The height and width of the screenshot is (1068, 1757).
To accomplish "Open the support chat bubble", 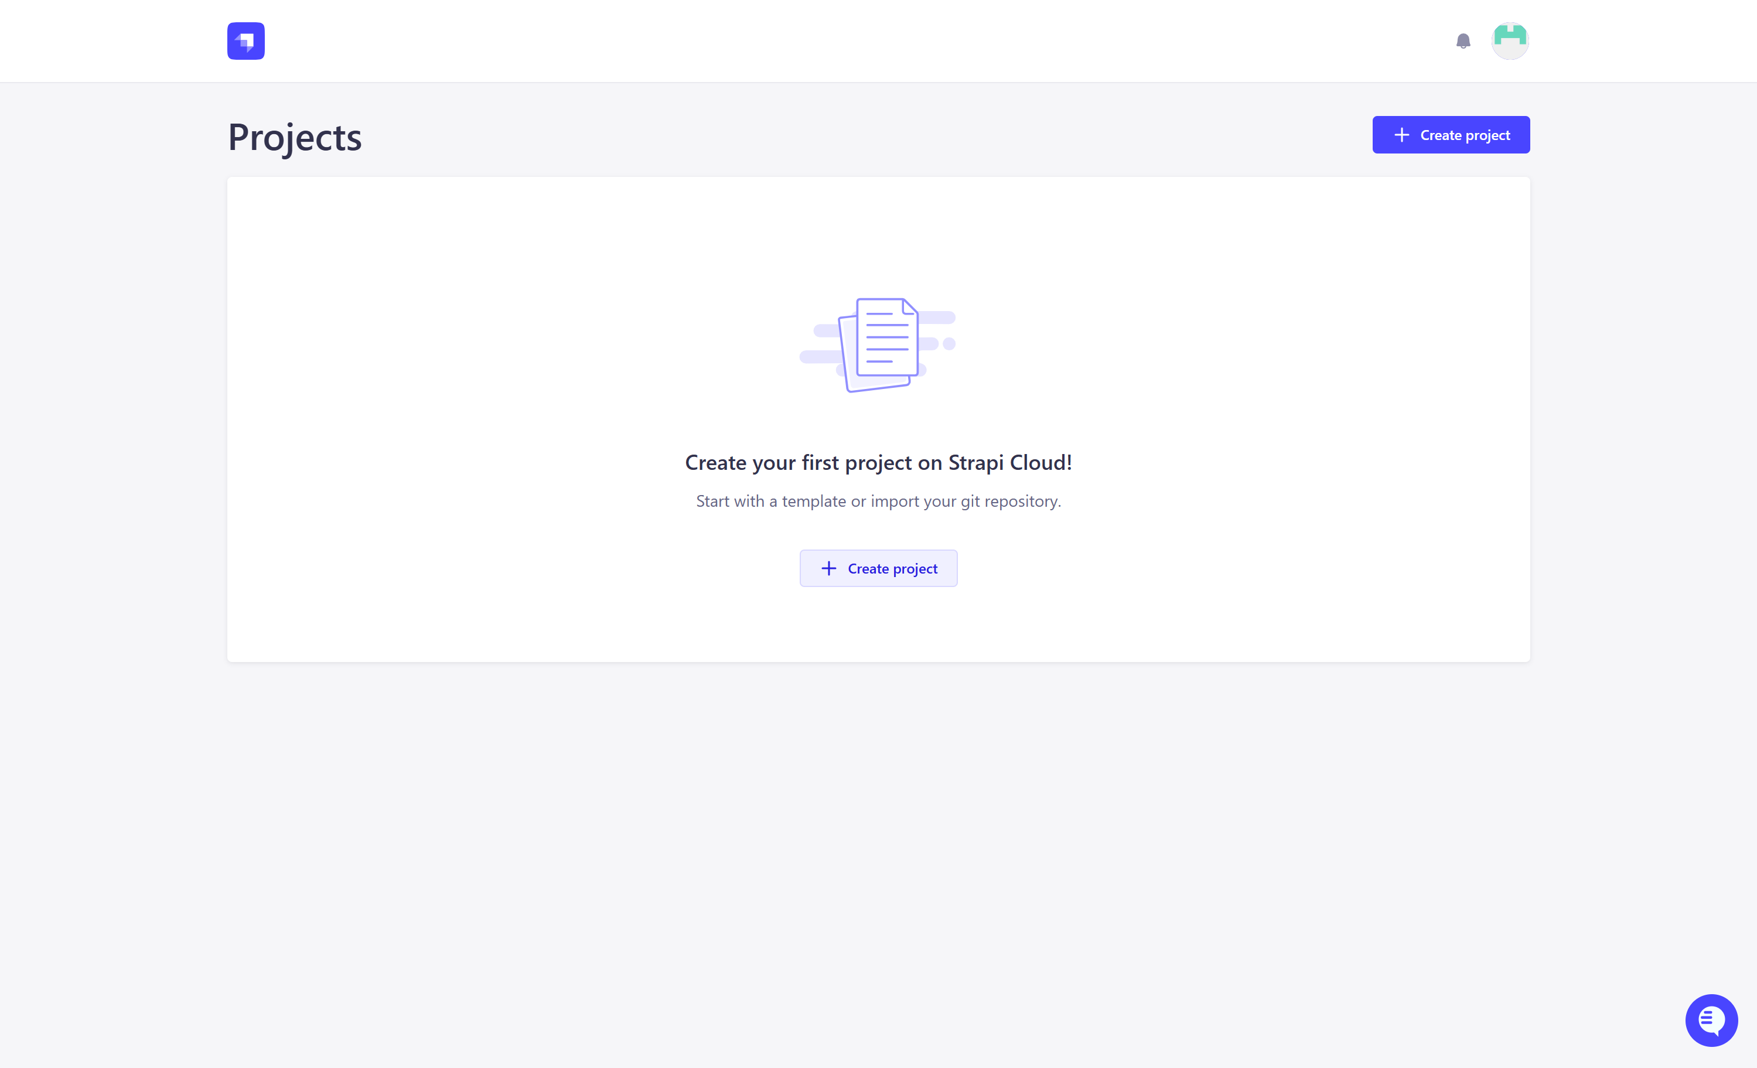I will (x=1711, y=1019).
